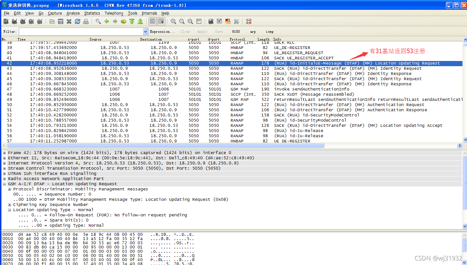
Task: Toggle auto scroll in live capture
Action: pos(161,21)
